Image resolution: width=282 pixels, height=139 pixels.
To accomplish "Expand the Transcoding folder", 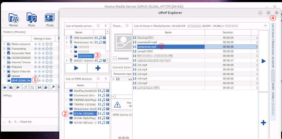I will [x=4, y=49].
